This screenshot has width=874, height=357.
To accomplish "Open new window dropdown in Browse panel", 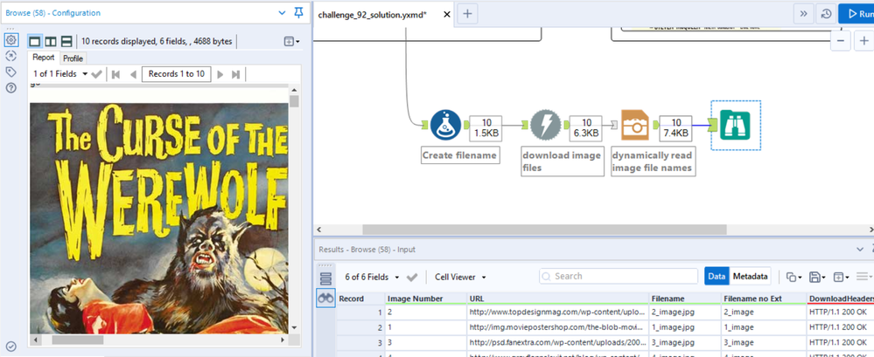I will pos(292,41).
